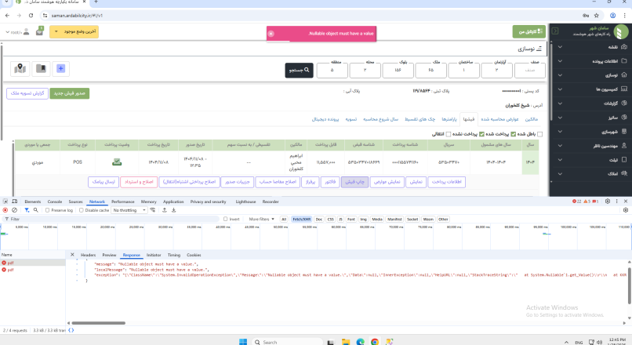The width and height of the screenshot is (632, 345).
Task: Toggle the Invert filter checkbox
Action: 225,220
